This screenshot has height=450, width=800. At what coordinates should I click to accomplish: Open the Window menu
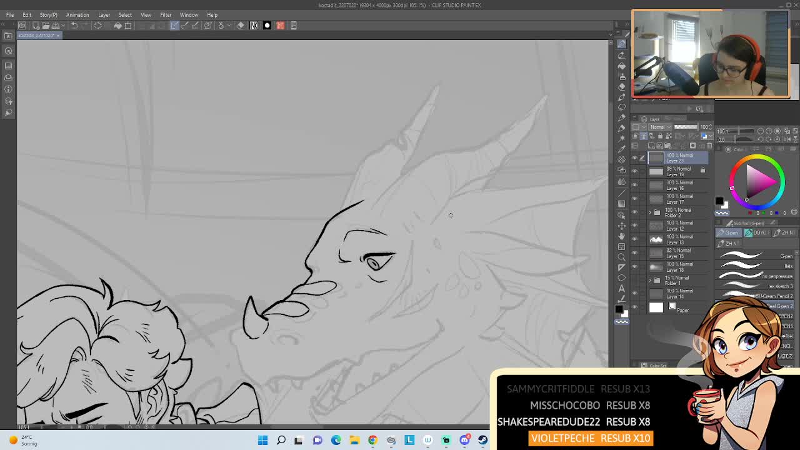[189, 15]
